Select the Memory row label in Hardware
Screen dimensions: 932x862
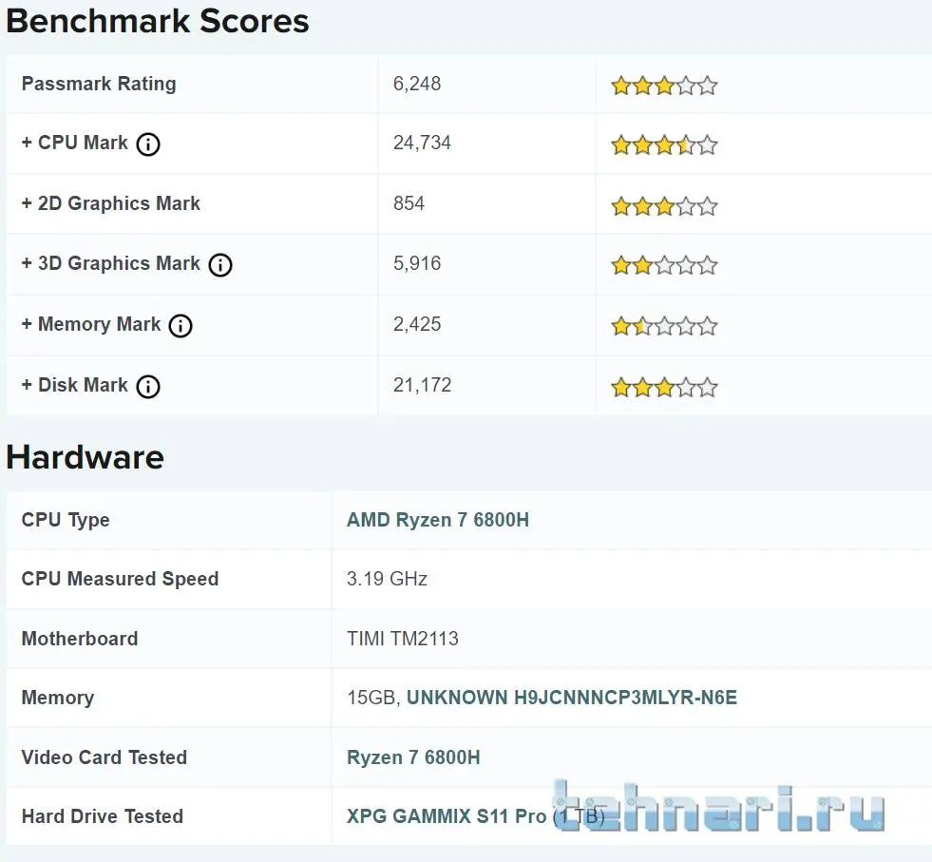(58, 698)
